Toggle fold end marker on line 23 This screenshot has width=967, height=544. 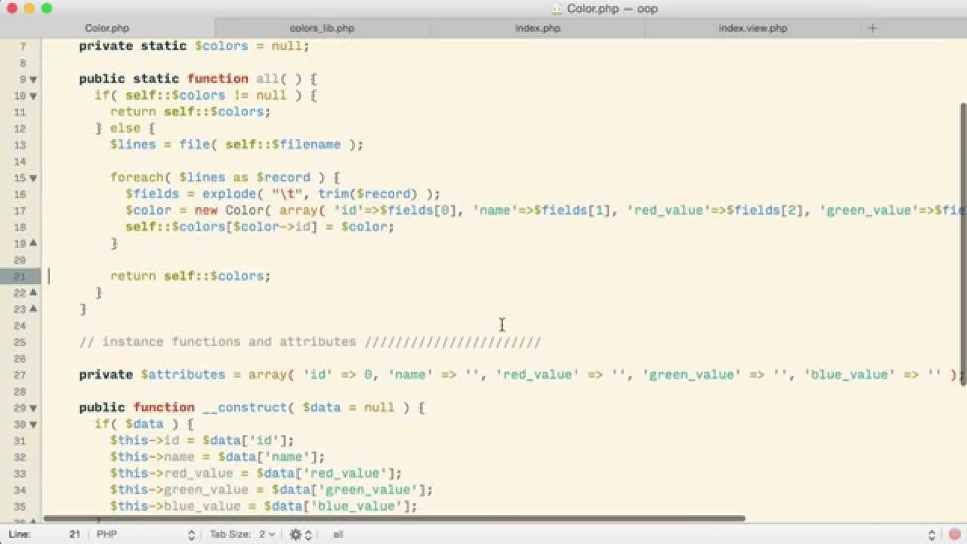pos(33,309)
